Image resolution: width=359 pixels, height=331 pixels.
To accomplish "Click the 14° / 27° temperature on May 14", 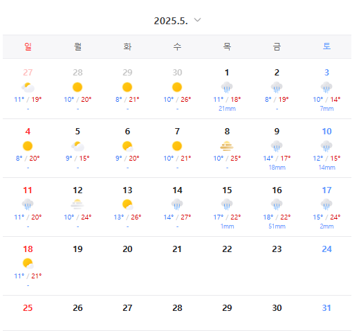I will tap(177, 217).
